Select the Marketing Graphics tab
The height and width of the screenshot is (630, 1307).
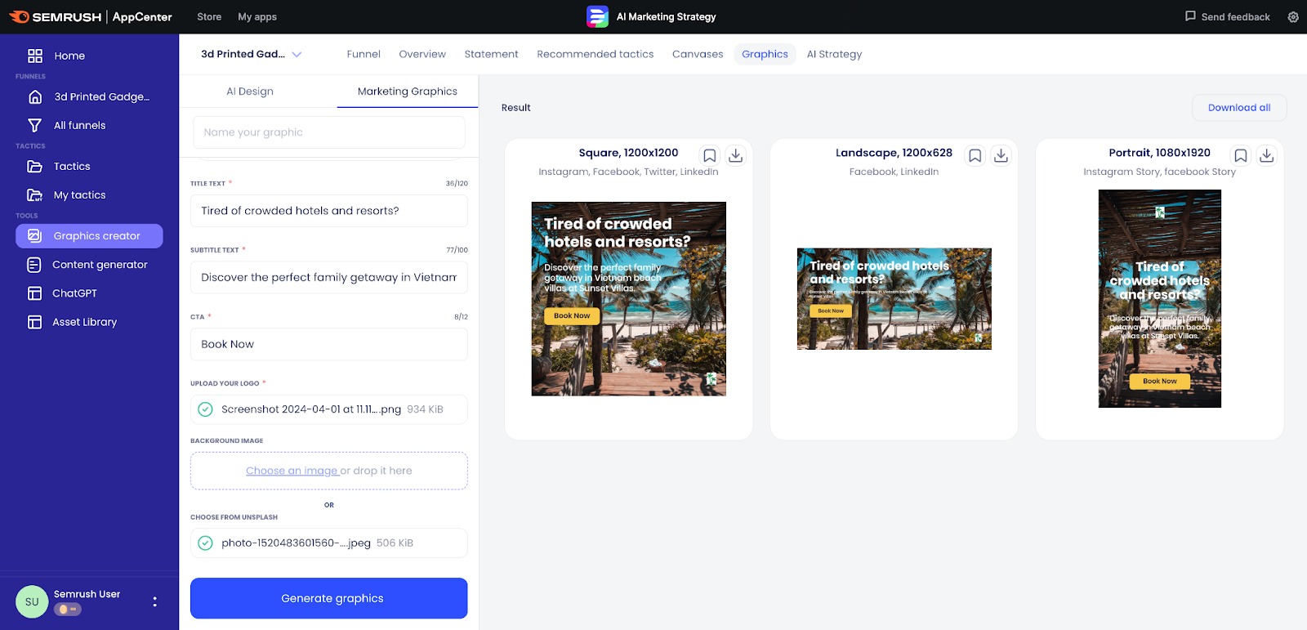pos(408,92)
